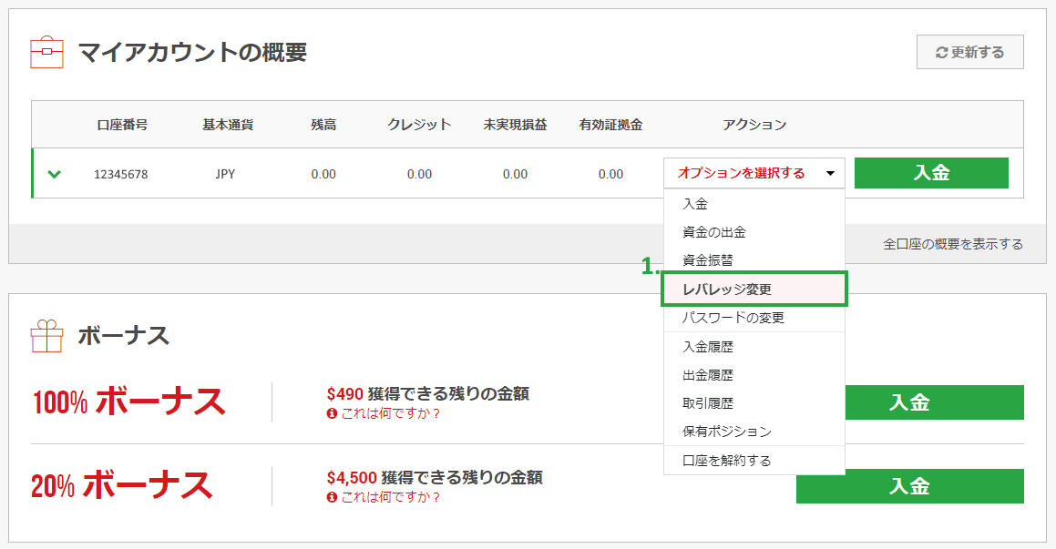Select 取引履歴 menu entry
Image resolution: width=1056 pixels, height=549 pixels.
708,403
